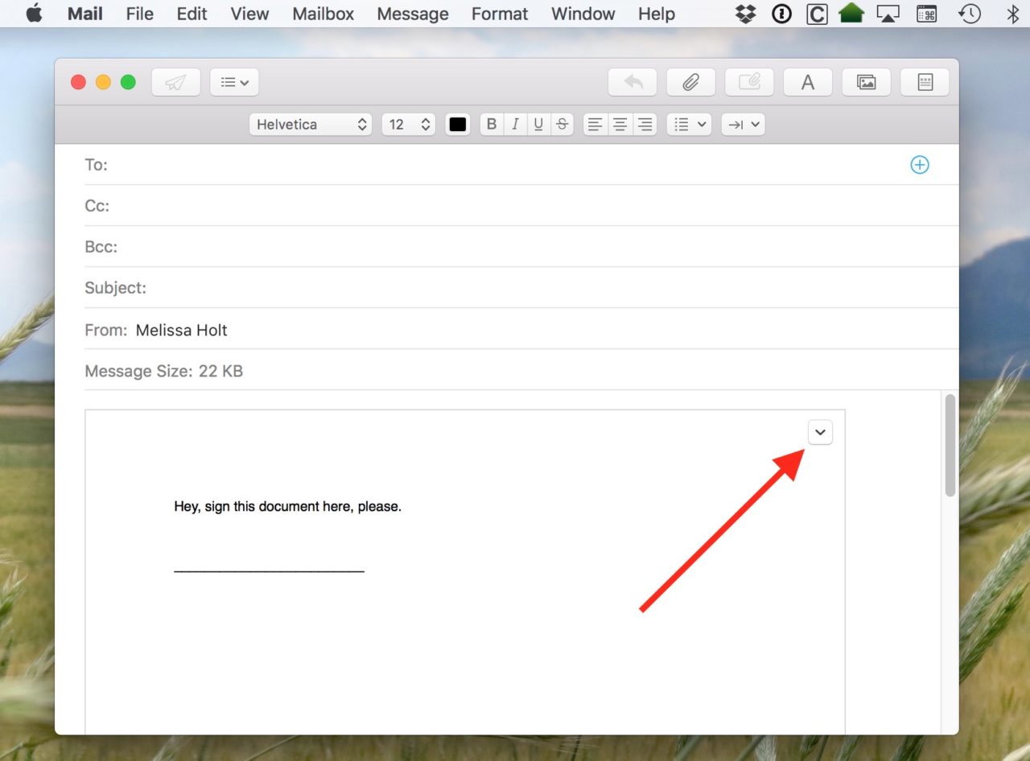Close the compose window with red button
This screenshot has width=1030, height=761.
(78, 82)
